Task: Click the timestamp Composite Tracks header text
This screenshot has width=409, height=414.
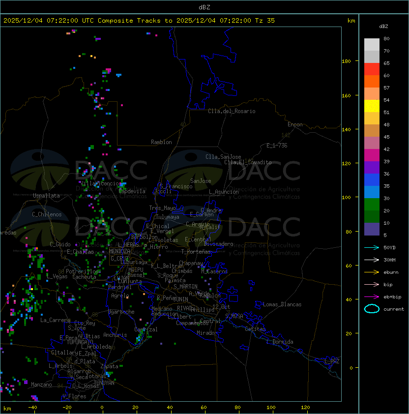Action: tap(139, 21)
